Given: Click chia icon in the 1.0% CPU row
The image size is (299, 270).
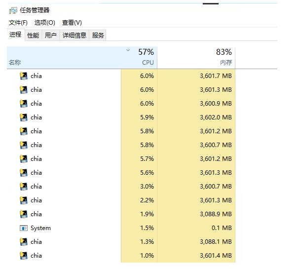Looking at the screenshot, I should (x=23, y=256).
